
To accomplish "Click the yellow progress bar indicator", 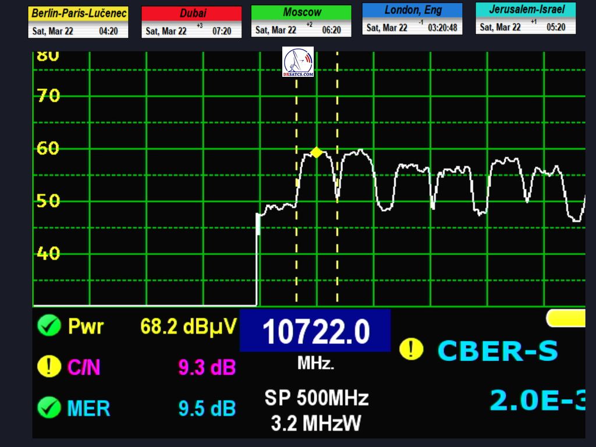I will click(566, 318).
